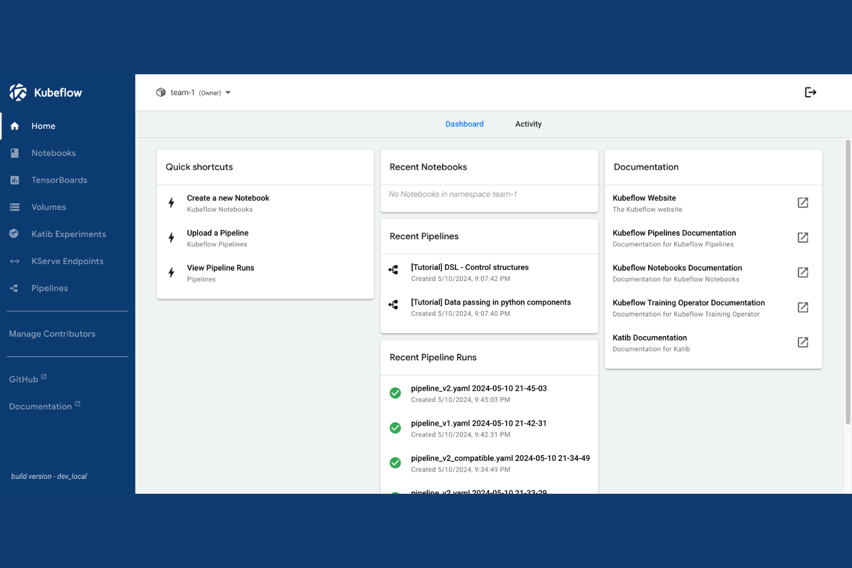Open KServe Endpoints in the sidebar
Screen dimensions: 852x568
pos(68,261)
